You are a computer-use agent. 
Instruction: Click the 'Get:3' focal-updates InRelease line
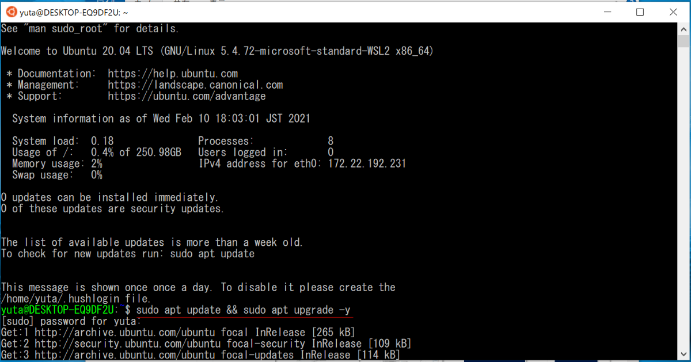pos(200,355)
